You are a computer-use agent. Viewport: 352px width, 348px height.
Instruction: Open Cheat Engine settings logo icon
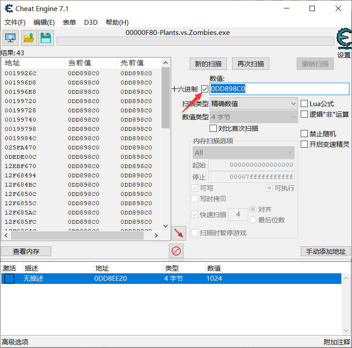coord(344,38)
